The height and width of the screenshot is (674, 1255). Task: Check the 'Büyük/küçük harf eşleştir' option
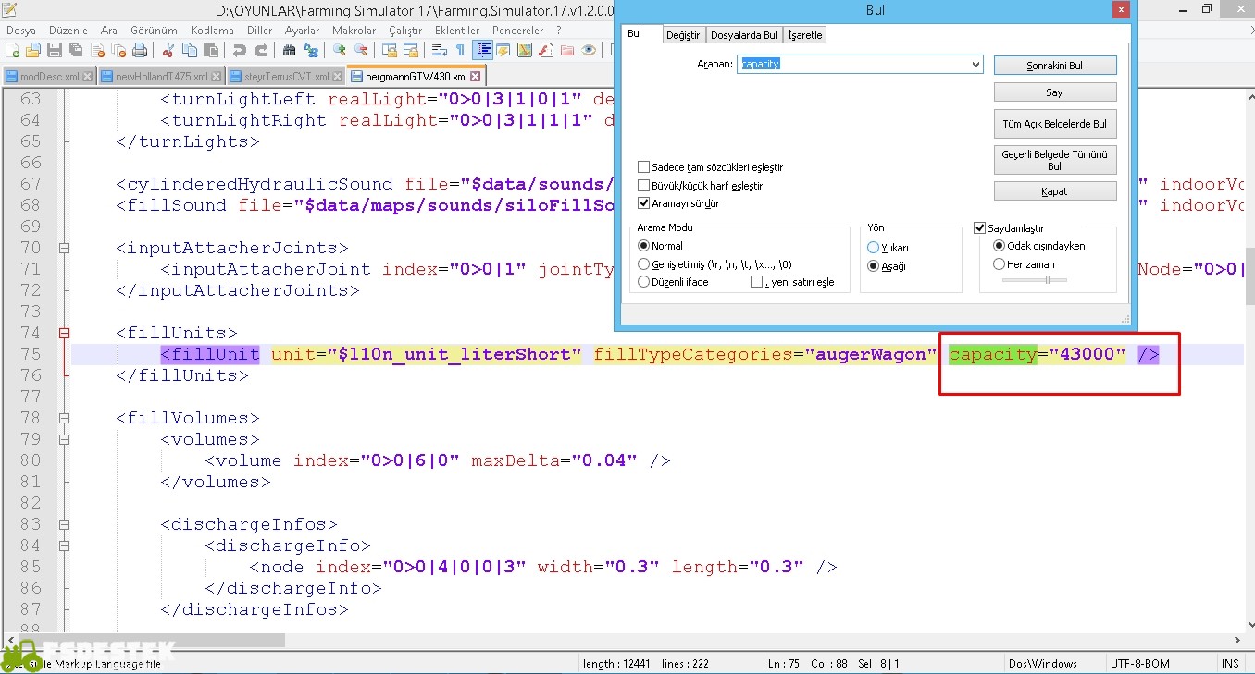click(644, 186)
